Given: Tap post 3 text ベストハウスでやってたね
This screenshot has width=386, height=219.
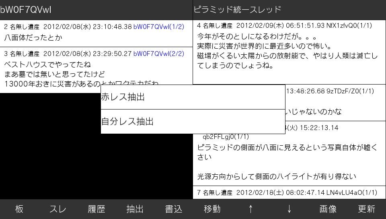Looking at the screenshot, I should pyautogui.click(x=48, y=64).
